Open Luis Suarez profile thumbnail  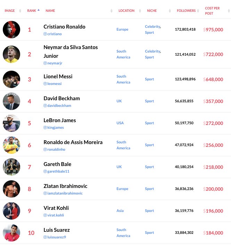tap(11, 233)
